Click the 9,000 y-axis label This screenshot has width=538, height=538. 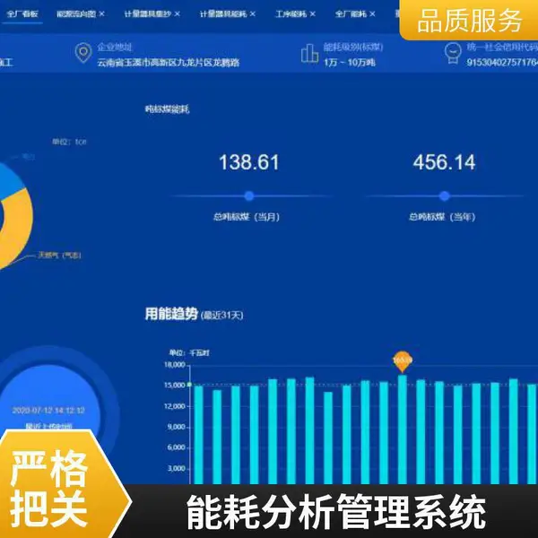tap(177, 427)
